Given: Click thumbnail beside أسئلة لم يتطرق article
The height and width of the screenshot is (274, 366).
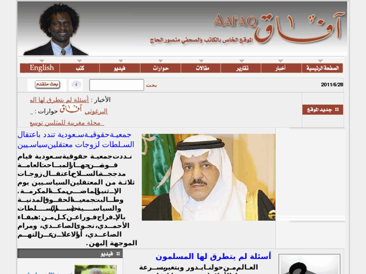Looking at the screenshot, I should [x=309, y=264].
